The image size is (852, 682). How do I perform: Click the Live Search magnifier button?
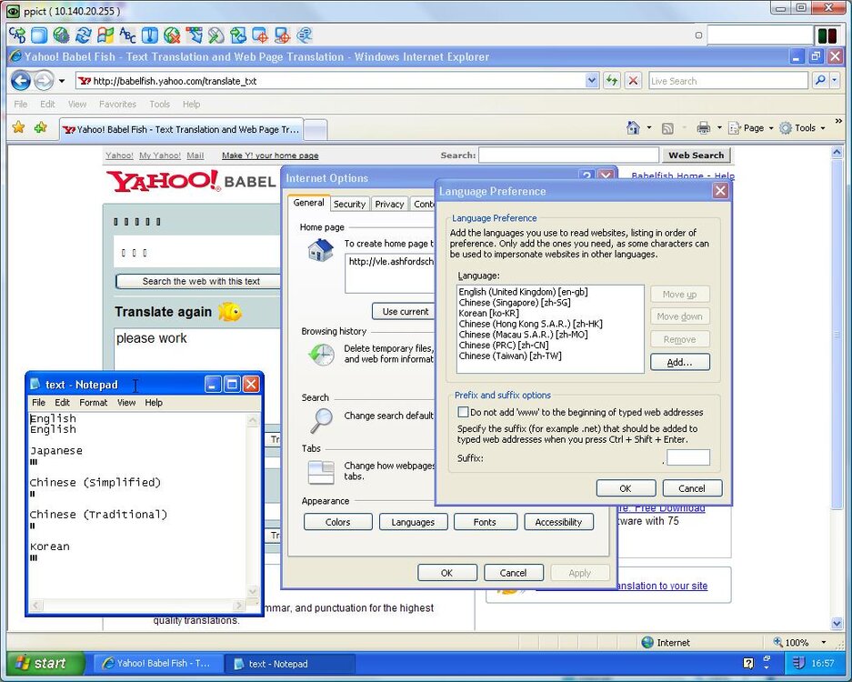820,81
